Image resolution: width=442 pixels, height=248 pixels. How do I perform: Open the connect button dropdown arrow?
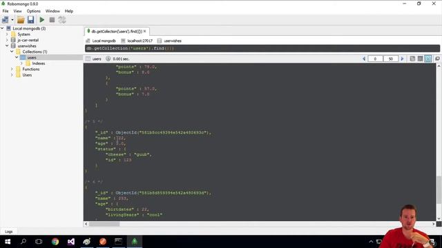pyautogui.click(x=12, y=20)
